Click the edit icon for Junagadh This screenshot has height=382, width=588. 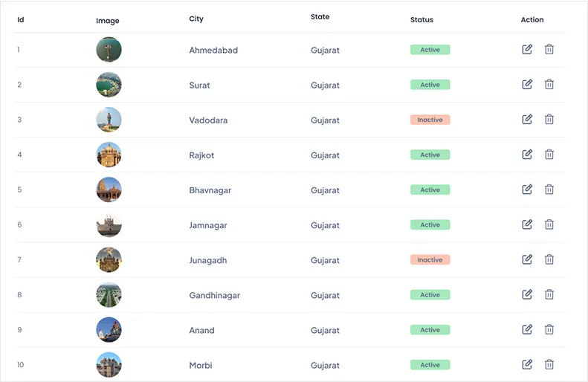pos(527,259)
